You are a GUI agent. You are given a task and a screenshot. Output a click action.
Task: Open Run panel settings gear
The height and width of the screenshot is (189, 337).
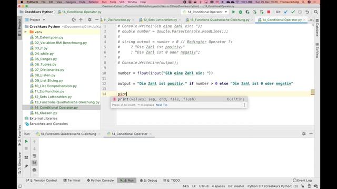(x=304, y=134)
